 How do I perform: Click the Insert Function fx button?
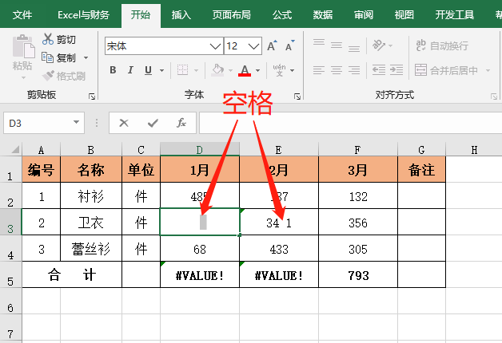[x=181, y=123]
